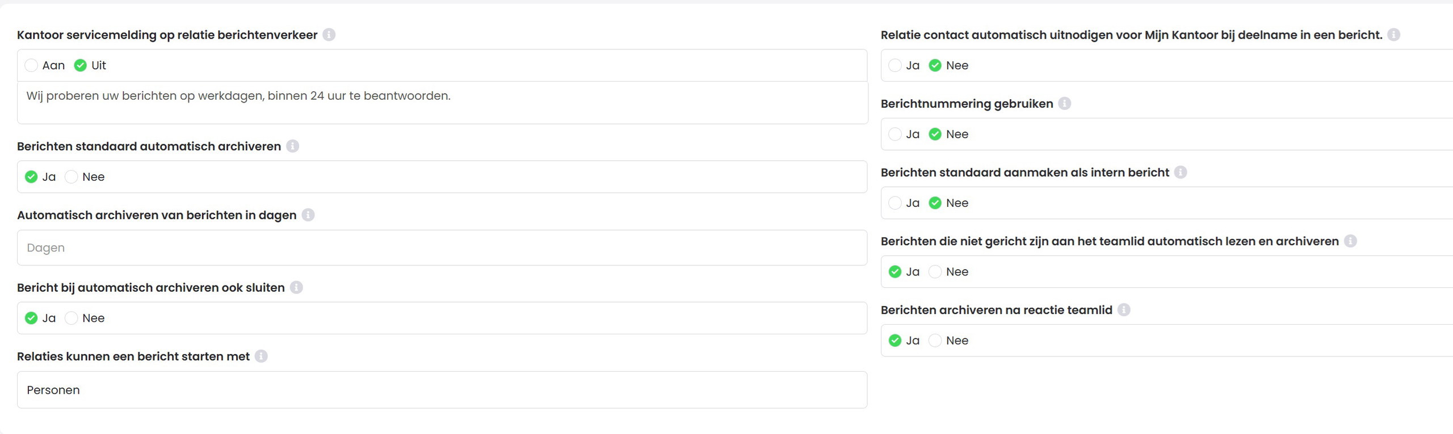Click info icon for niet gericht aan teamlid setting

[x=1351, y=241]
